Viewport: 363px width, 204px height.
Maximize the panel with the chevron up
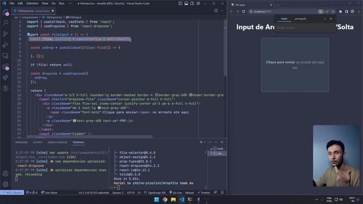point(216,142)
